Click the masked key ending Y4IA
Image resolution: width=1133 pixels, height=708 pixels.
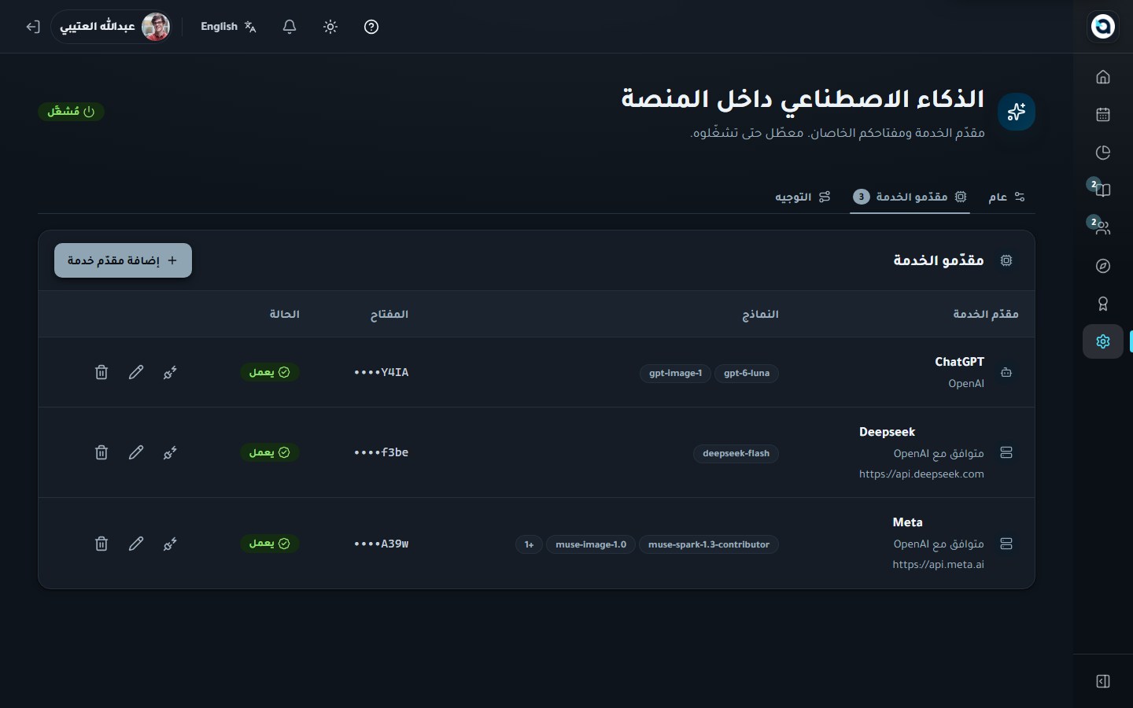(x=382, y=372)
